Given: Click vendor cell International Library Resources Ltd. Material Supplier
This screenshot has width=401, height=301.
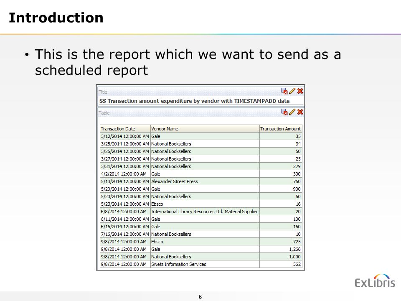Looking at the screenshot, I should 205,212.
